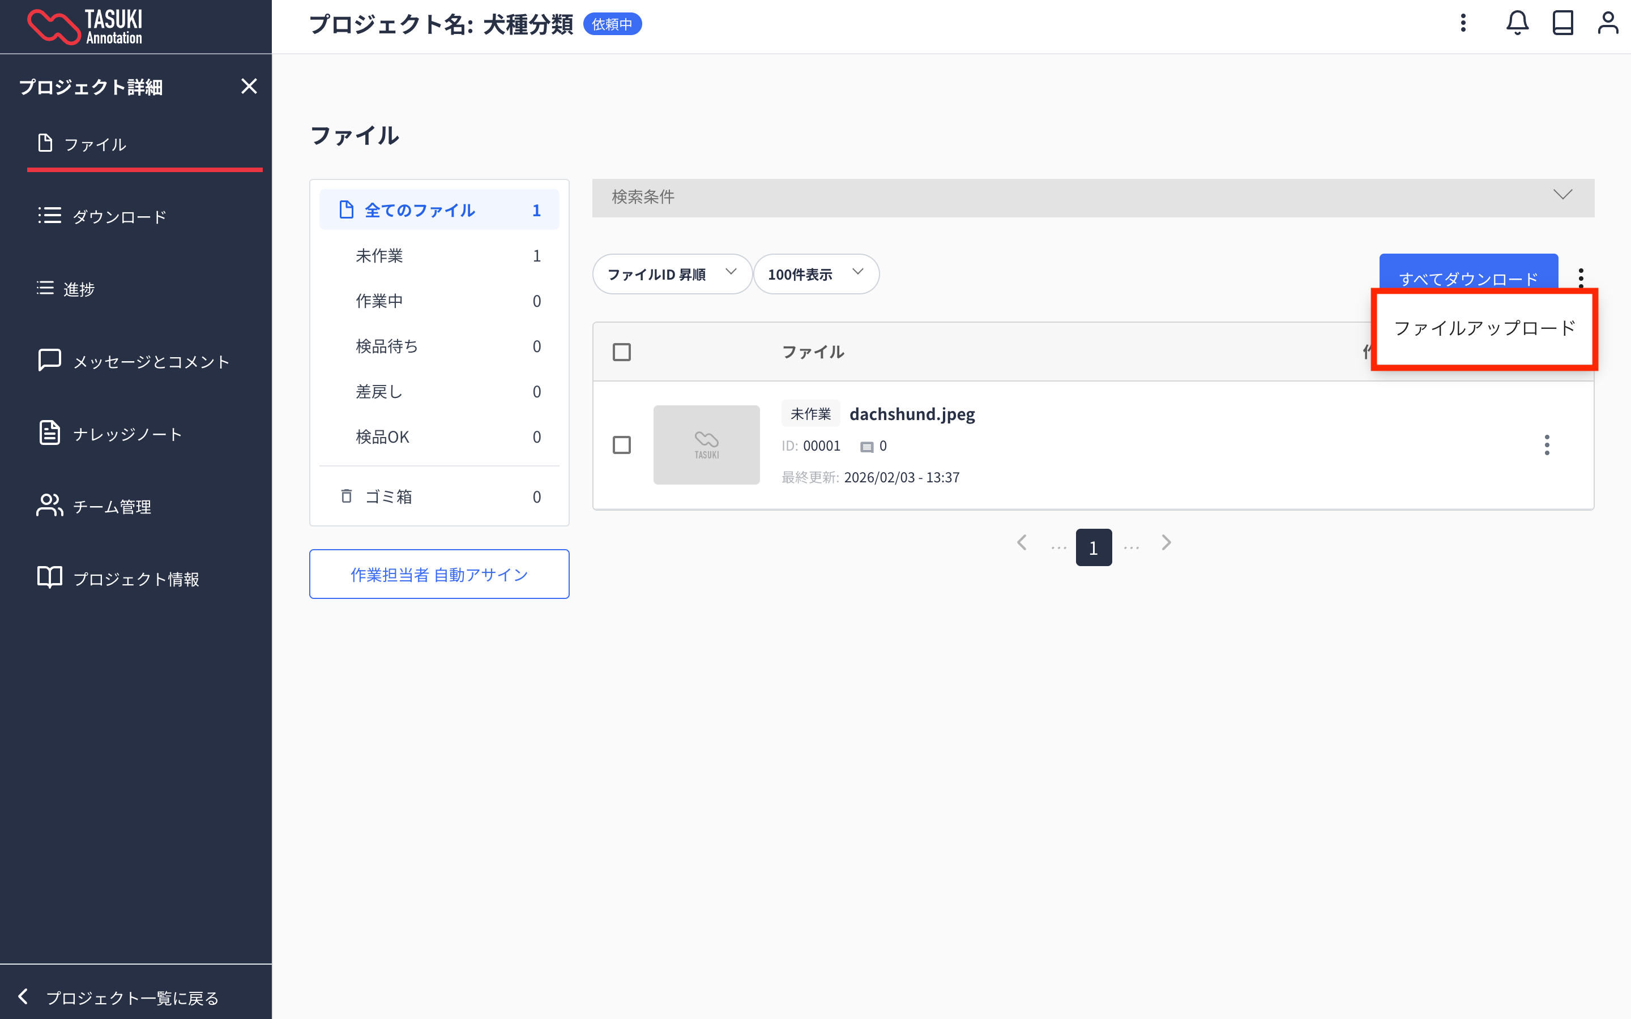Check the dachshund.jpeg file checkbox
Screen dimensions: 1631x1019
[621, 445]
